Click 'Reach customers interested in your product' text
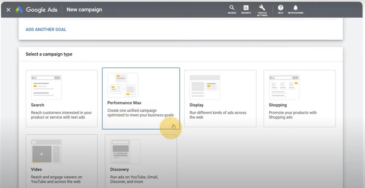 point(61,115)
